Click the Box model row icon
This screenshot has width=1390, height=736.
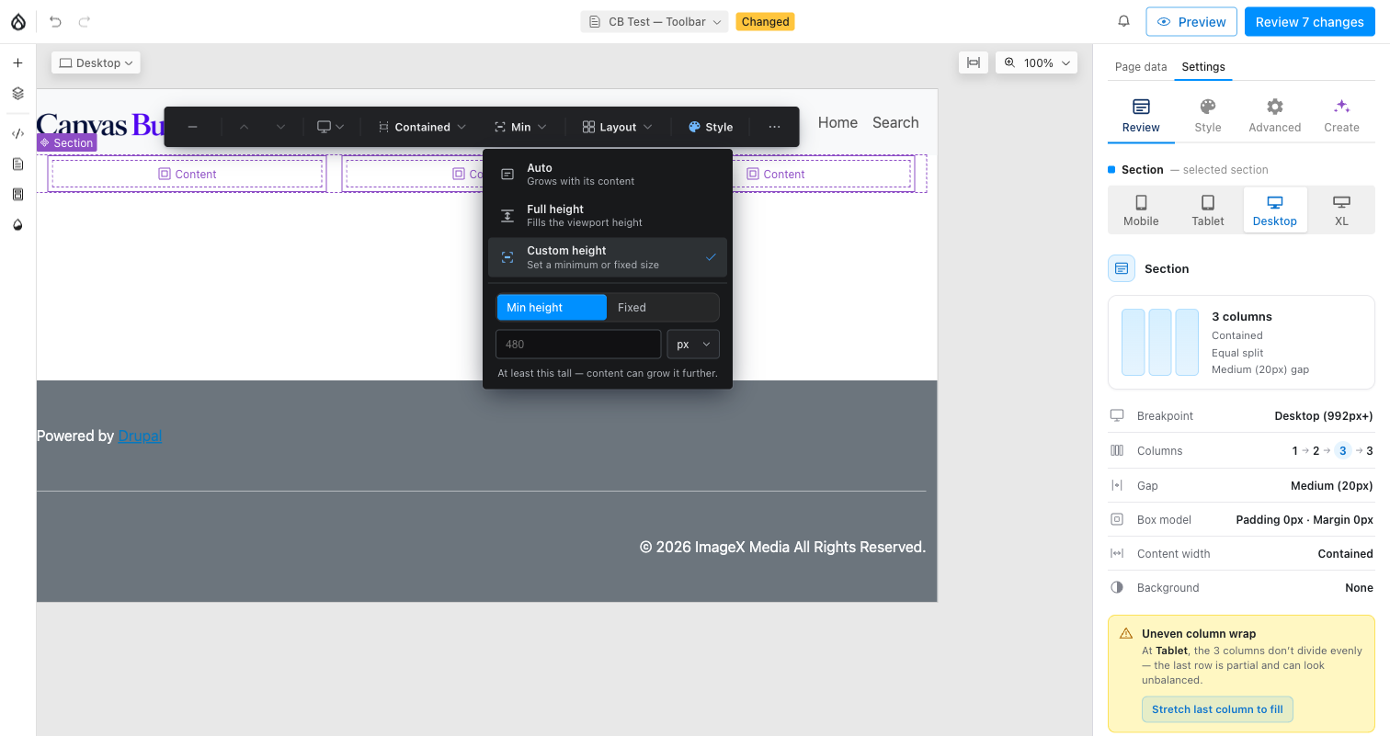click(x=1117, y=519)
